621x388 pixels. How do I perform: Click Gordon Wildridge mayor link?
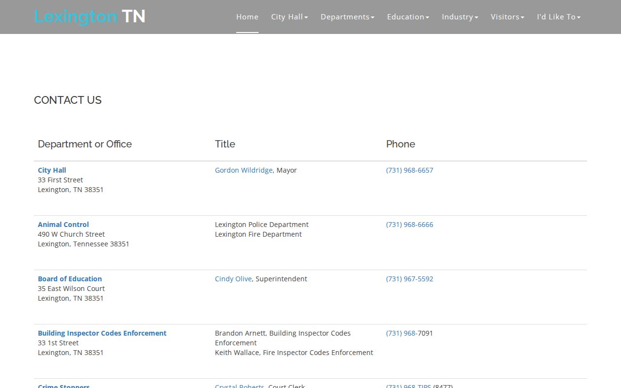[x=244, y=170]
